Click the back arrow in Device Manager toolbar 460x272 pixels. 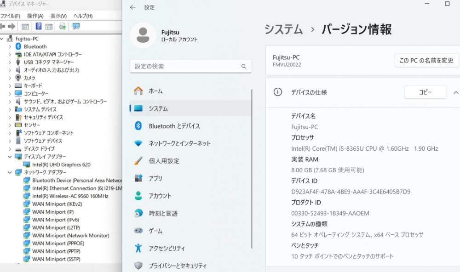3,26
